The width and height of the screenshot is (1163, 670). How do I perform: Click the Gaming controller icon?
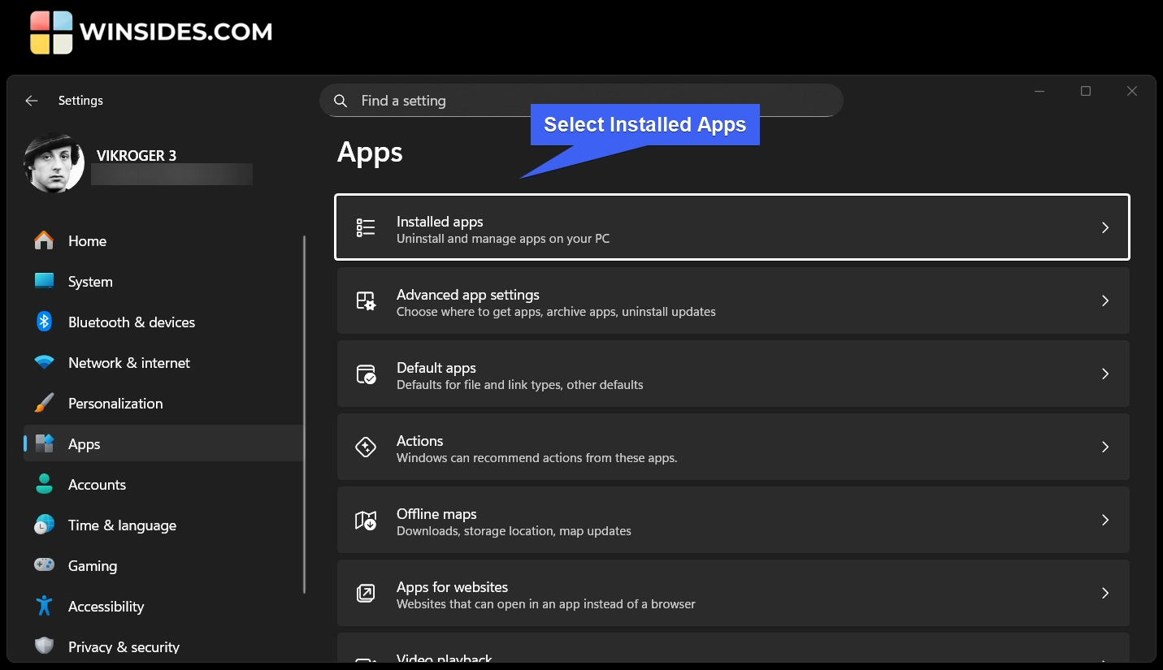(44, 565)
